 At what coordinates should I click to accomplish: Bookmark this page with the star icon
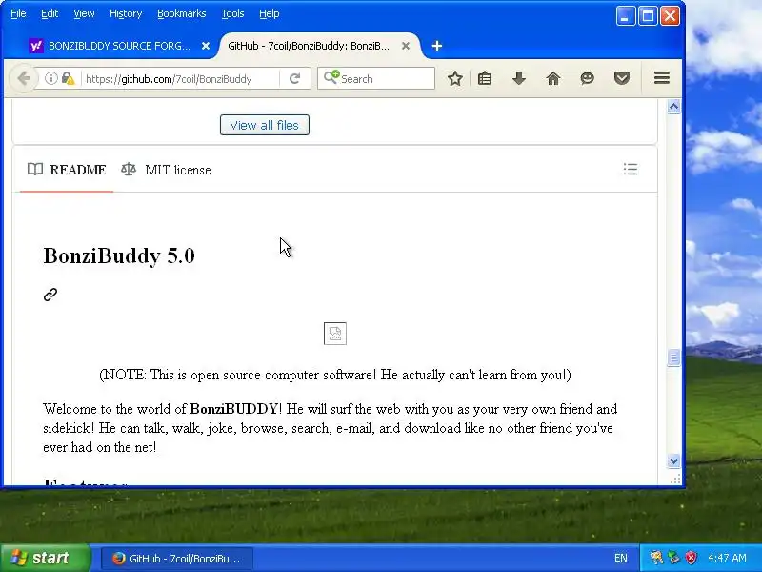click(455, 78)
